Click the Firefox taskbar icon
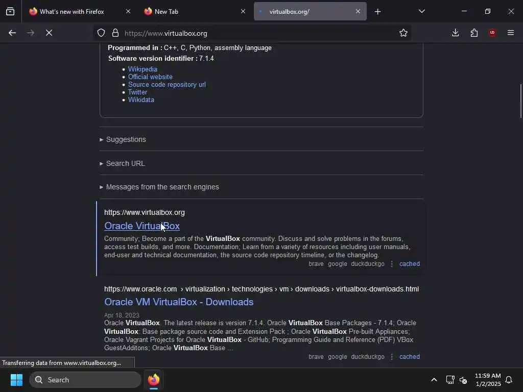Viewport: 523px width, 392px height. [x=153, y=380]
